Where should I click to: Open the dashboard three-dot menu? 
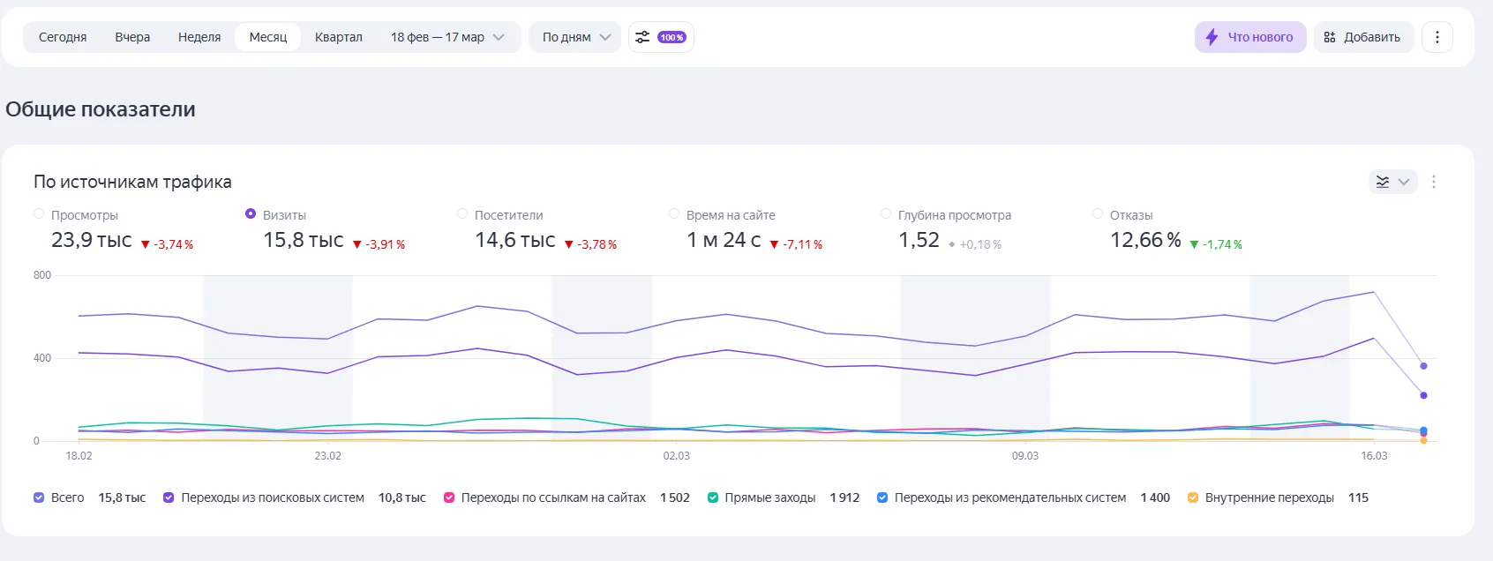1437,37
